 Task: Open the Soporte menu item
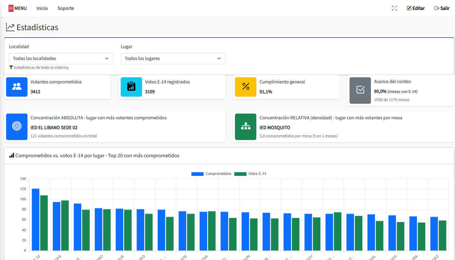[x=66, y=8]
